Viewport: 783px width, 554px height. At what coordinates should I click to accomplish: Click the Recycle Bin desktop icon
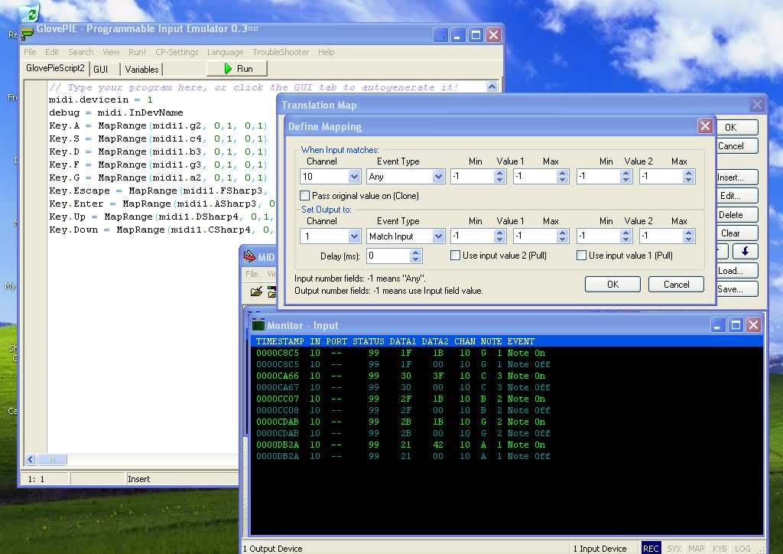coord(30,14)
